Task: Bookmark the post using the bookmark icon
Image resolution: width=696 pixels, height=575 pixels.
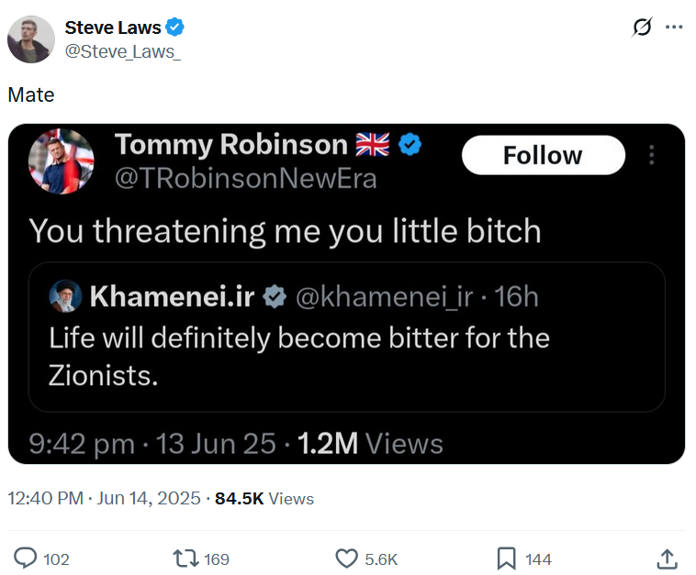Action: tap(507, 558)
